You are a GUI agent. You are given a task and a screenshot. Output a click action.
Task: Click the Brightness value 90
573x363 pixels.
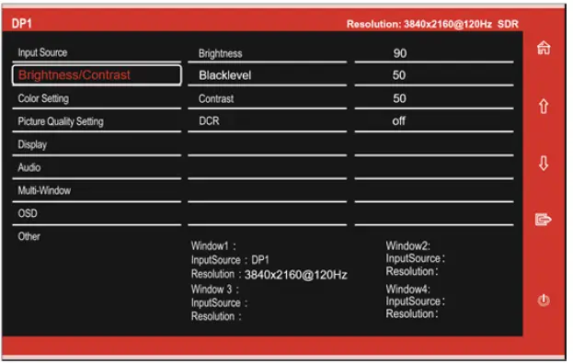(x=400, y=53)
